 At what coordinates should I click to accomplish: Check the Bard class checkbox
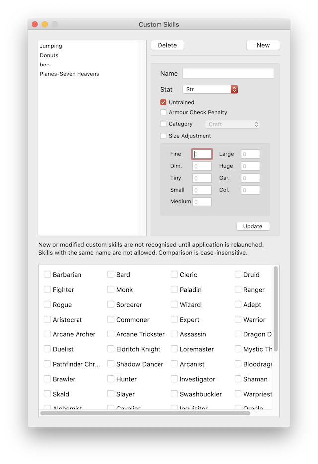110,274
